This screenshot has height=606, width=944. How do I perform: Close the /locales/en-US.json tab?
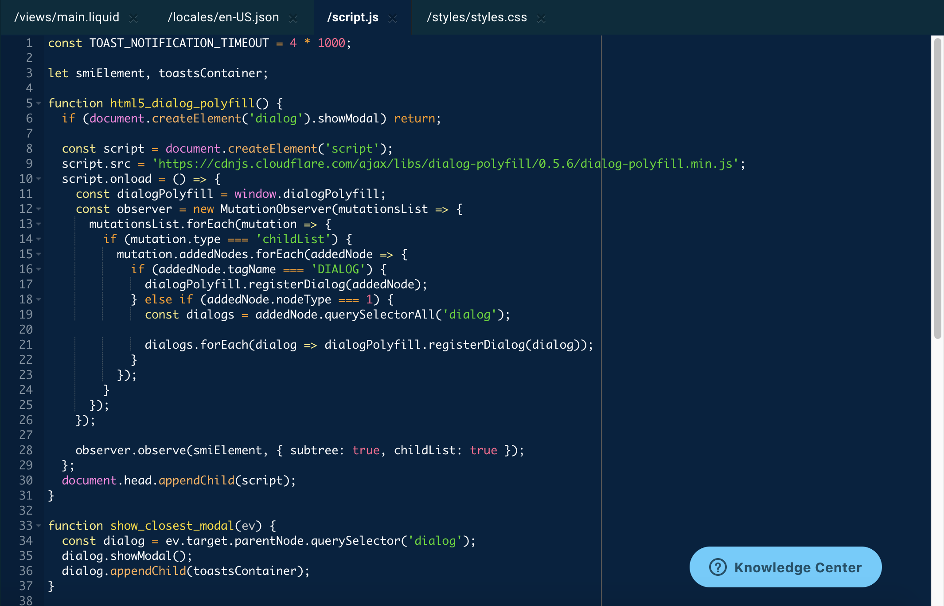pos(293,18)
